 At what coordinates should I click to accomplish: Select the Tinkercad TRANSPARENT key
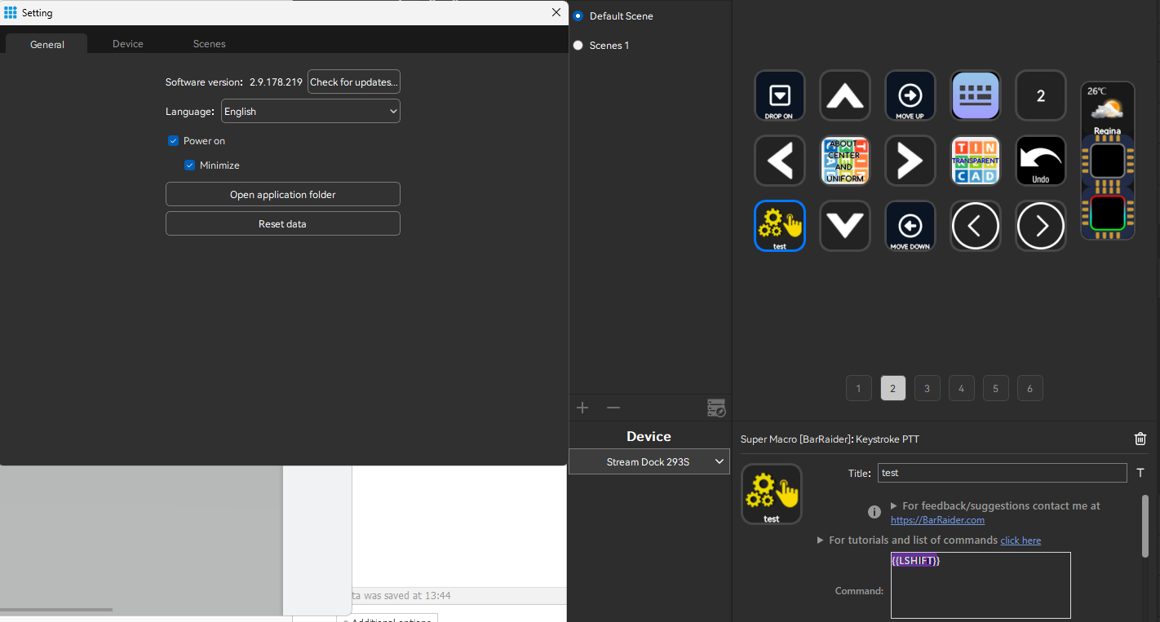click(976, 161)
